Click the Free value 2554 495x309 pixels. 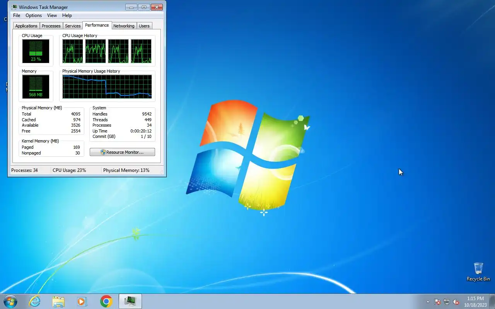click(x=76, y=131)
